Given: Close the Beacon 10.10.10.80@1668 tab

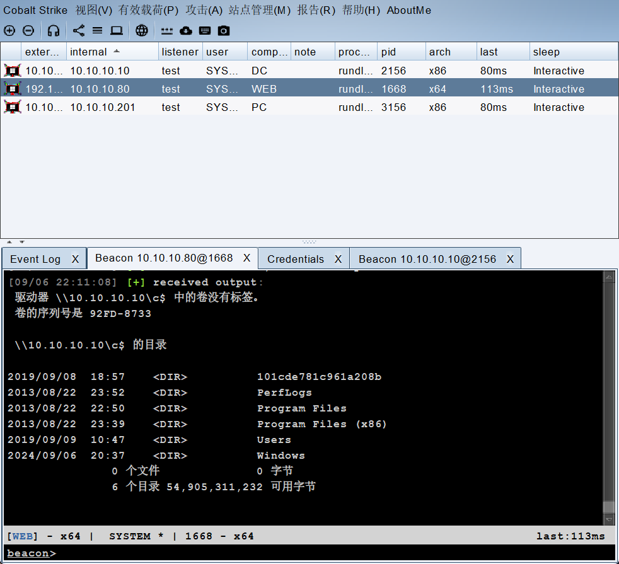Looking at the screenshot, I should tap(246, 258).
